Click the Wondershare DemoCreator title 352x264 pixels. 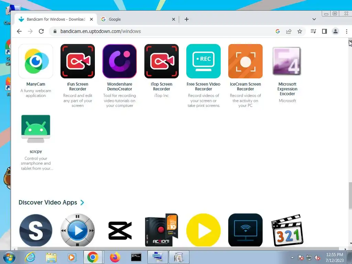[x=120, y=86]
